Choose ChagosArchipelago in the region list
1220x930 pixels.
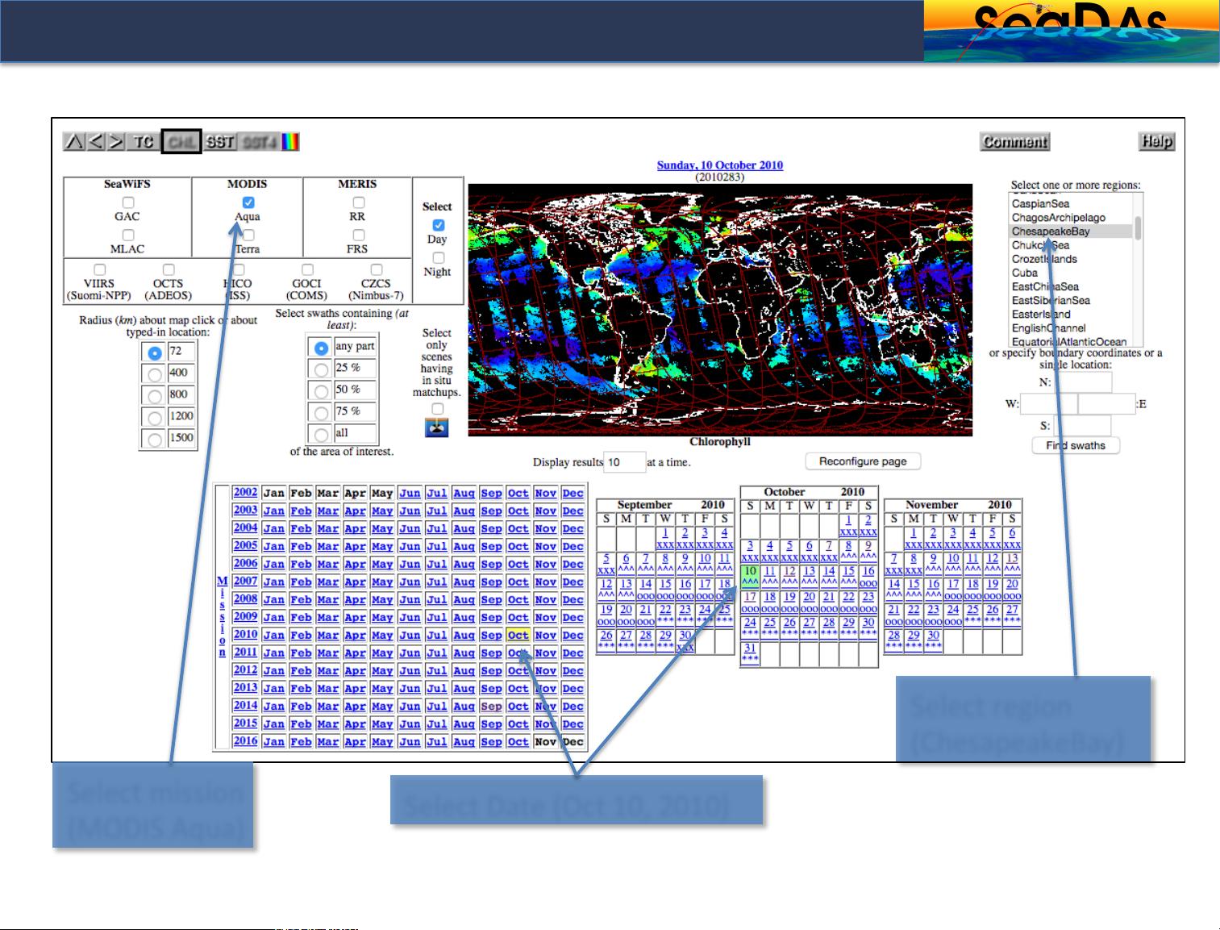coord(1058,218)
